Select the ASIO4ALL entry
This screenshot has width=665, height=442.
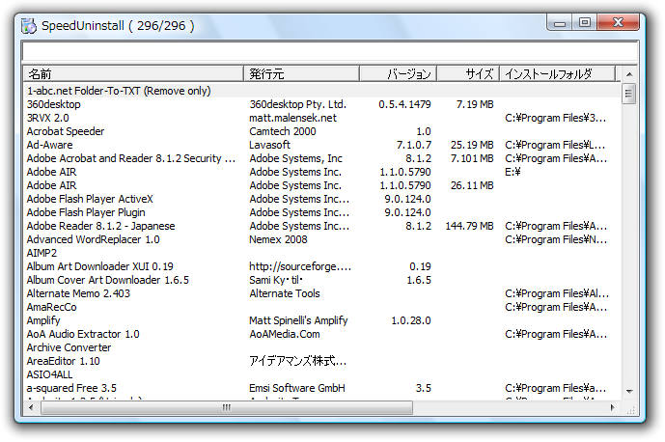point(49,375)
